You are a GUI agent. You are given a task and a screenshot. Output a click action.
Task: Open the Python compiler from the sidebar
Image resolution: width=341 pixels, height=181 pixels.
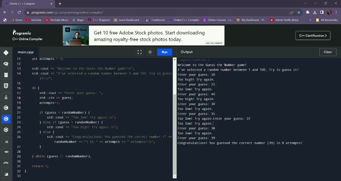6,53
